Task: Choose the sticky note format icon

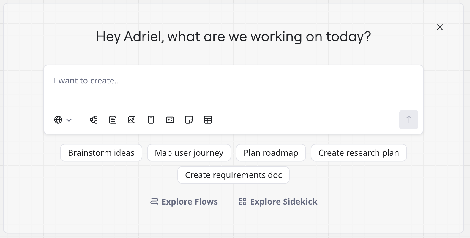Action: [189, 120]
